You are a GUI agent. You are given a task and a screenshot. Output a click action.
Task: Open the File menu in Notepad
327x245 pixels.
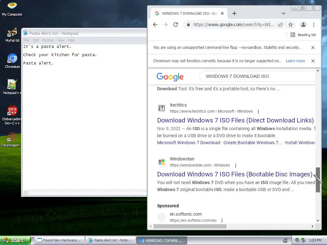click(27, 40)
